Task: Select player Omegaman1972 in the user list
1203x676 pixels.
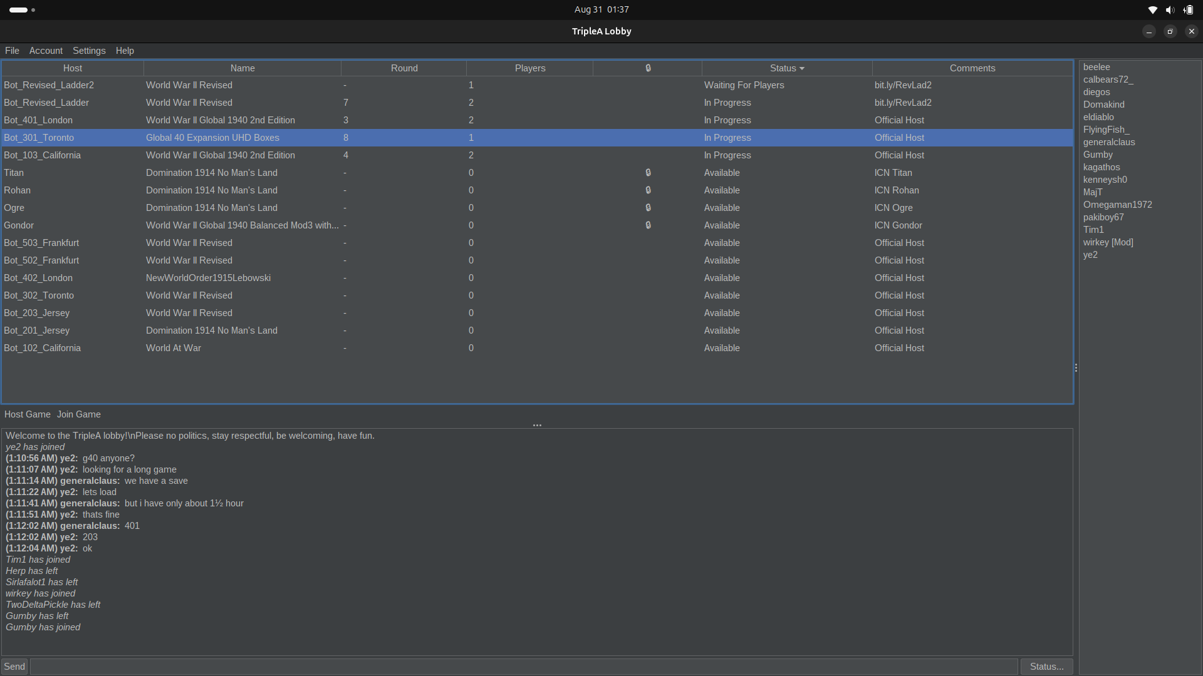Action: [x=1117, y=205]
